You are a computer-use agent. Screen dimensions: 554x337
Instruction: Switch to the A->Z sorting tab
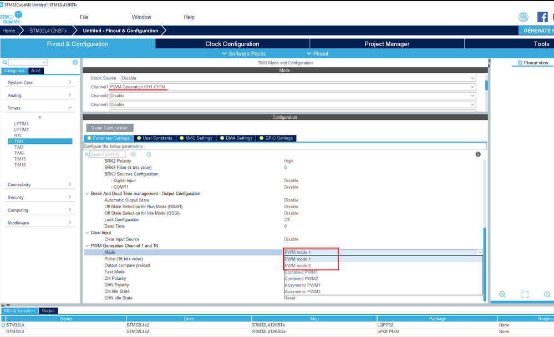click(35, 71)
